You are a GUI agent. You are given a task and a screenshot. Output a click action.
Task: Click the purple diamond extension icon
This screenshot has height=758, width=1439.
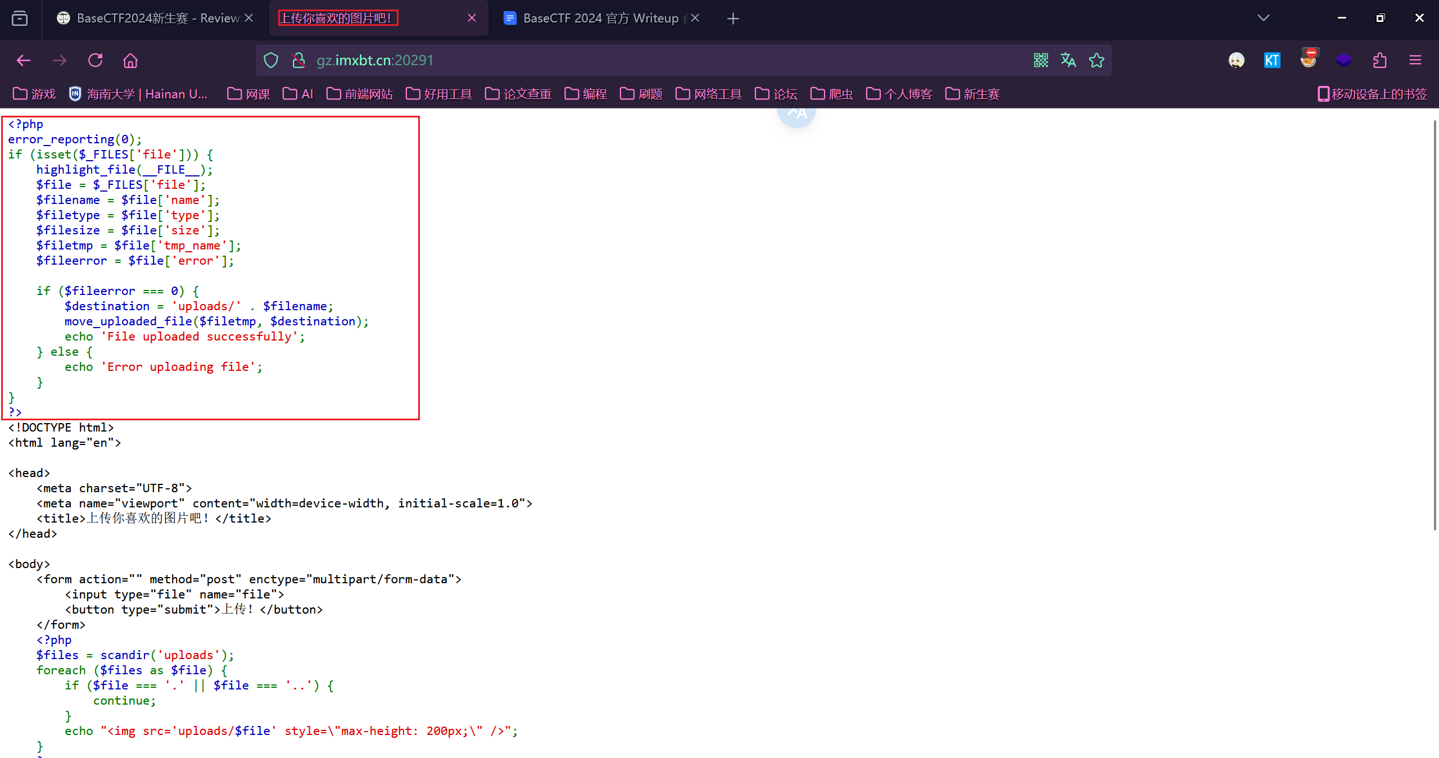point(1343,60)
